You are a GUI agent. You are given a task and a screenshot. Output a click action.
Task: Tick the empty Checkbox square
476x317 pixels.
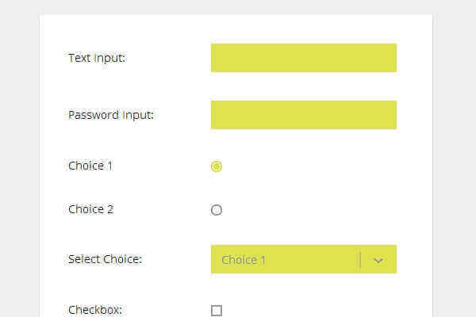[217, 311]
